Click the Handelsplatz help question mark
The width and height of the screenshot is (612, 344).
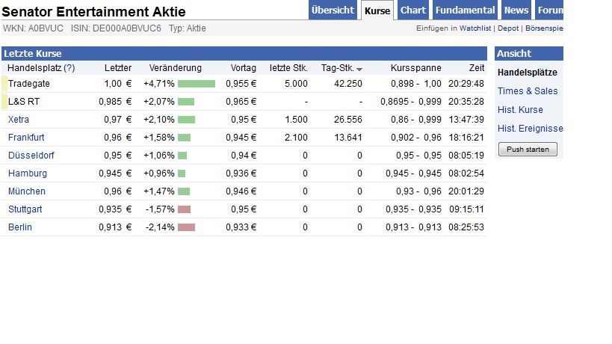(69, 68)
